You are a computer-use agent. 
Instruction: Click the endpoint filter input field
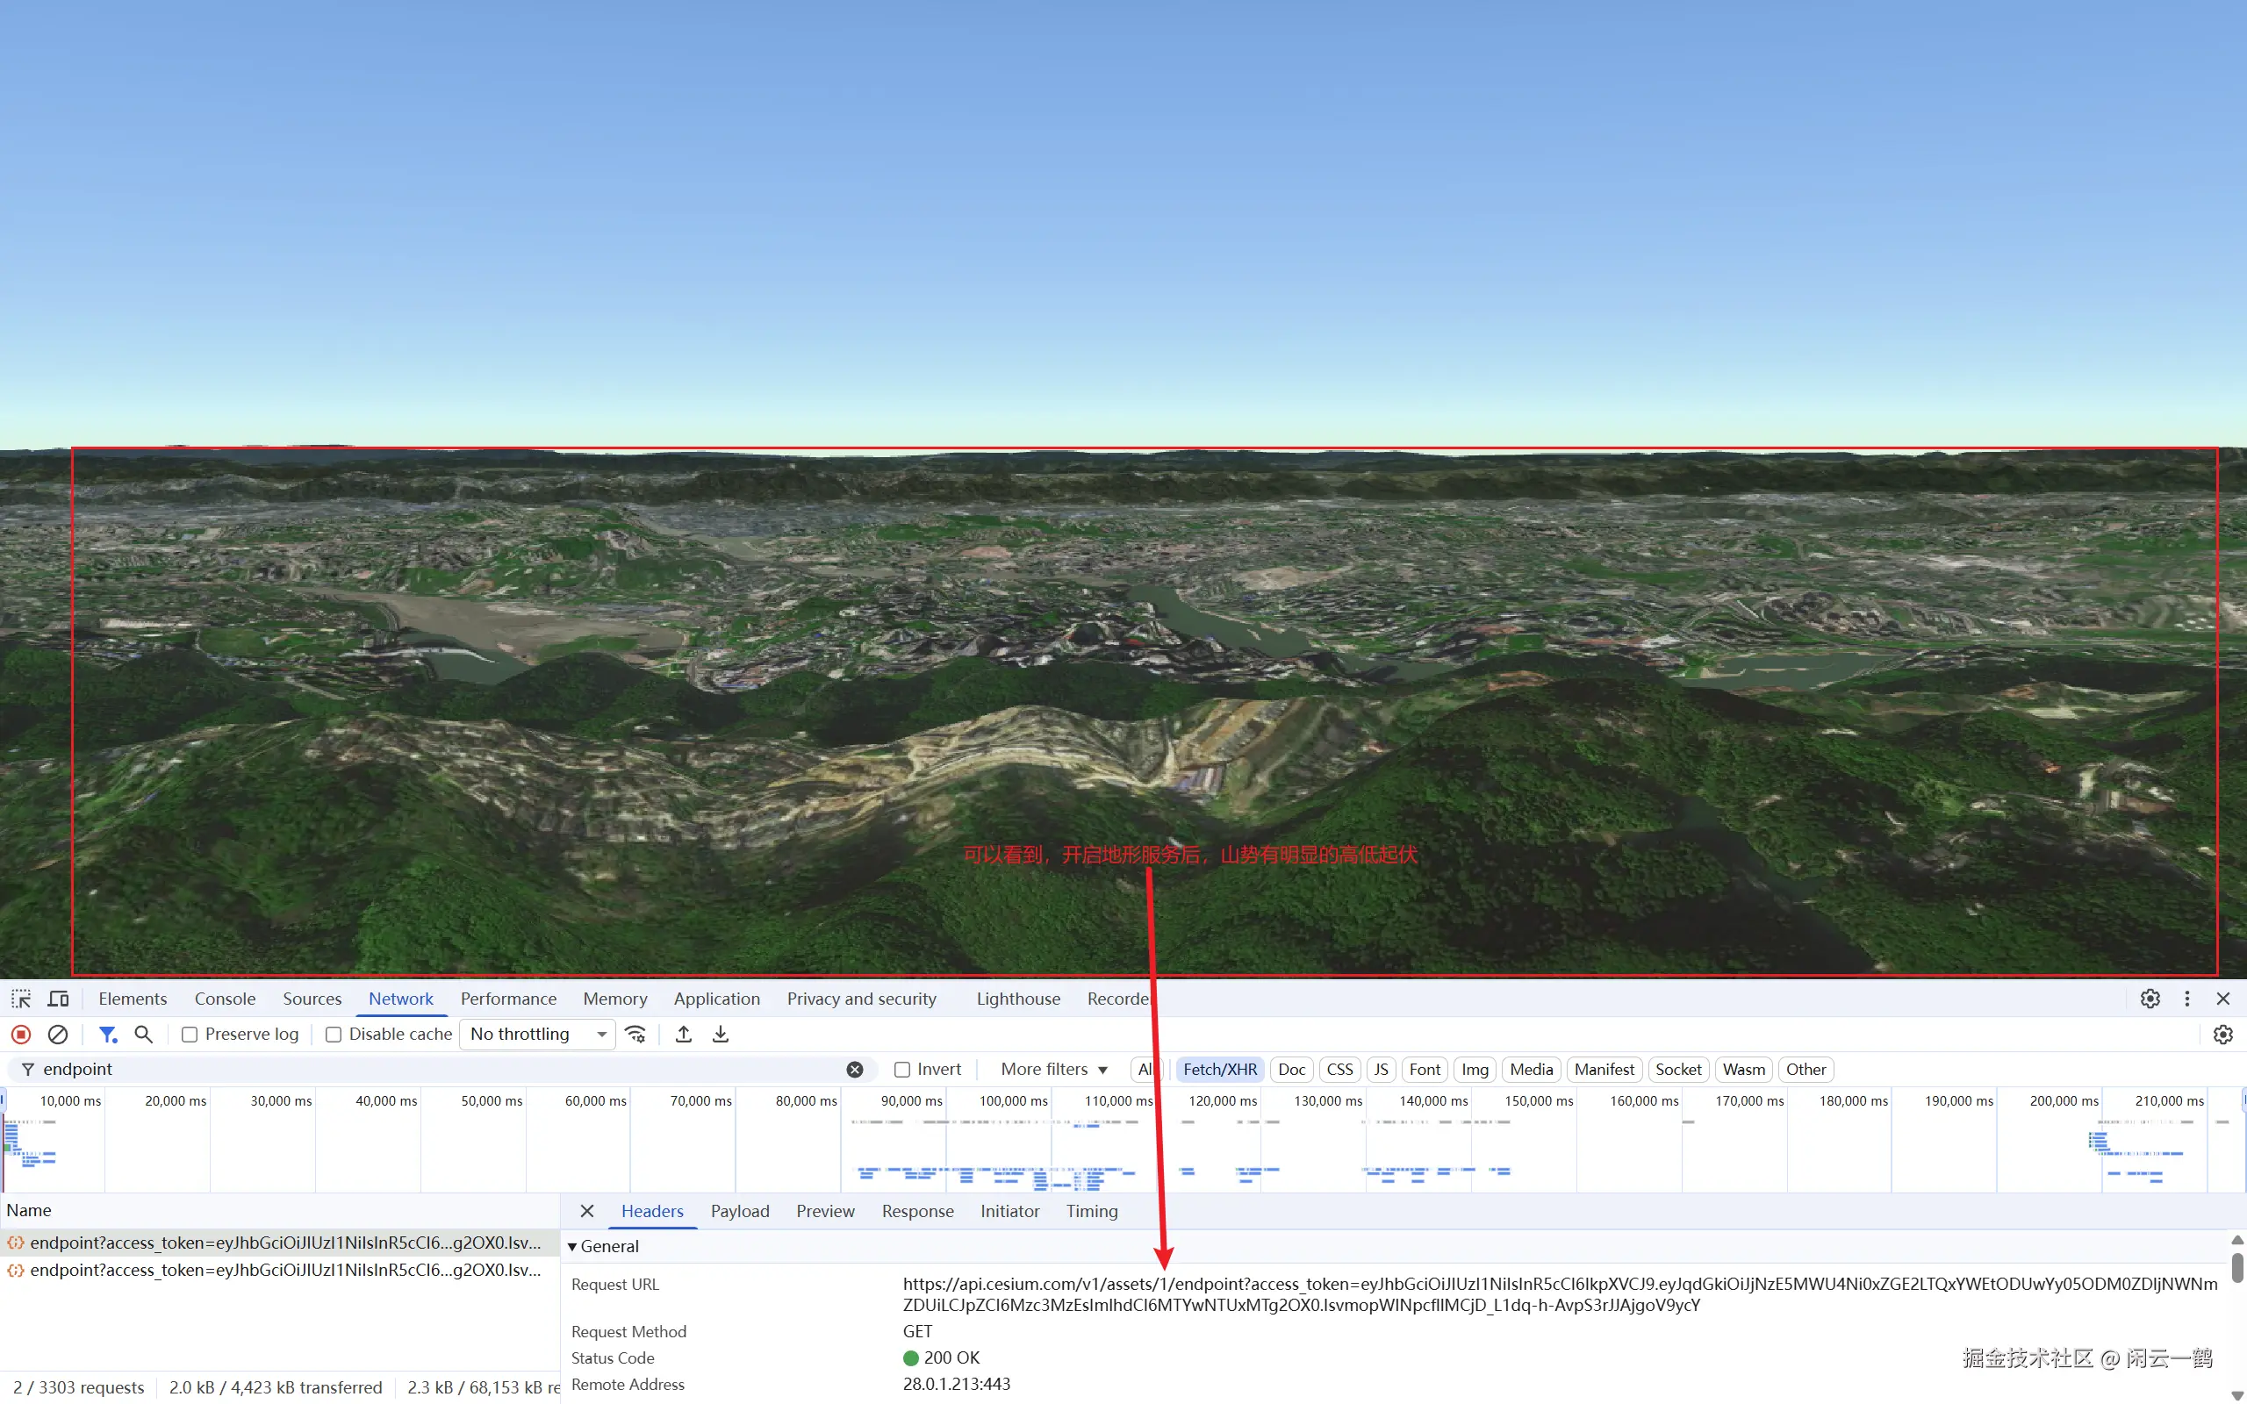click(436, 1070)
